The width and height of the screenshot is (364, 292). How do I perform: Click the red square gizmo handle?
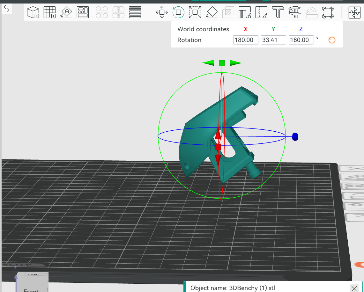[x=218, y=147]
